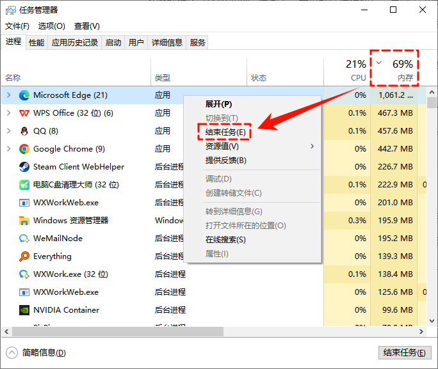Click the 电脑C盘清理大师 icon

(24, 185)
